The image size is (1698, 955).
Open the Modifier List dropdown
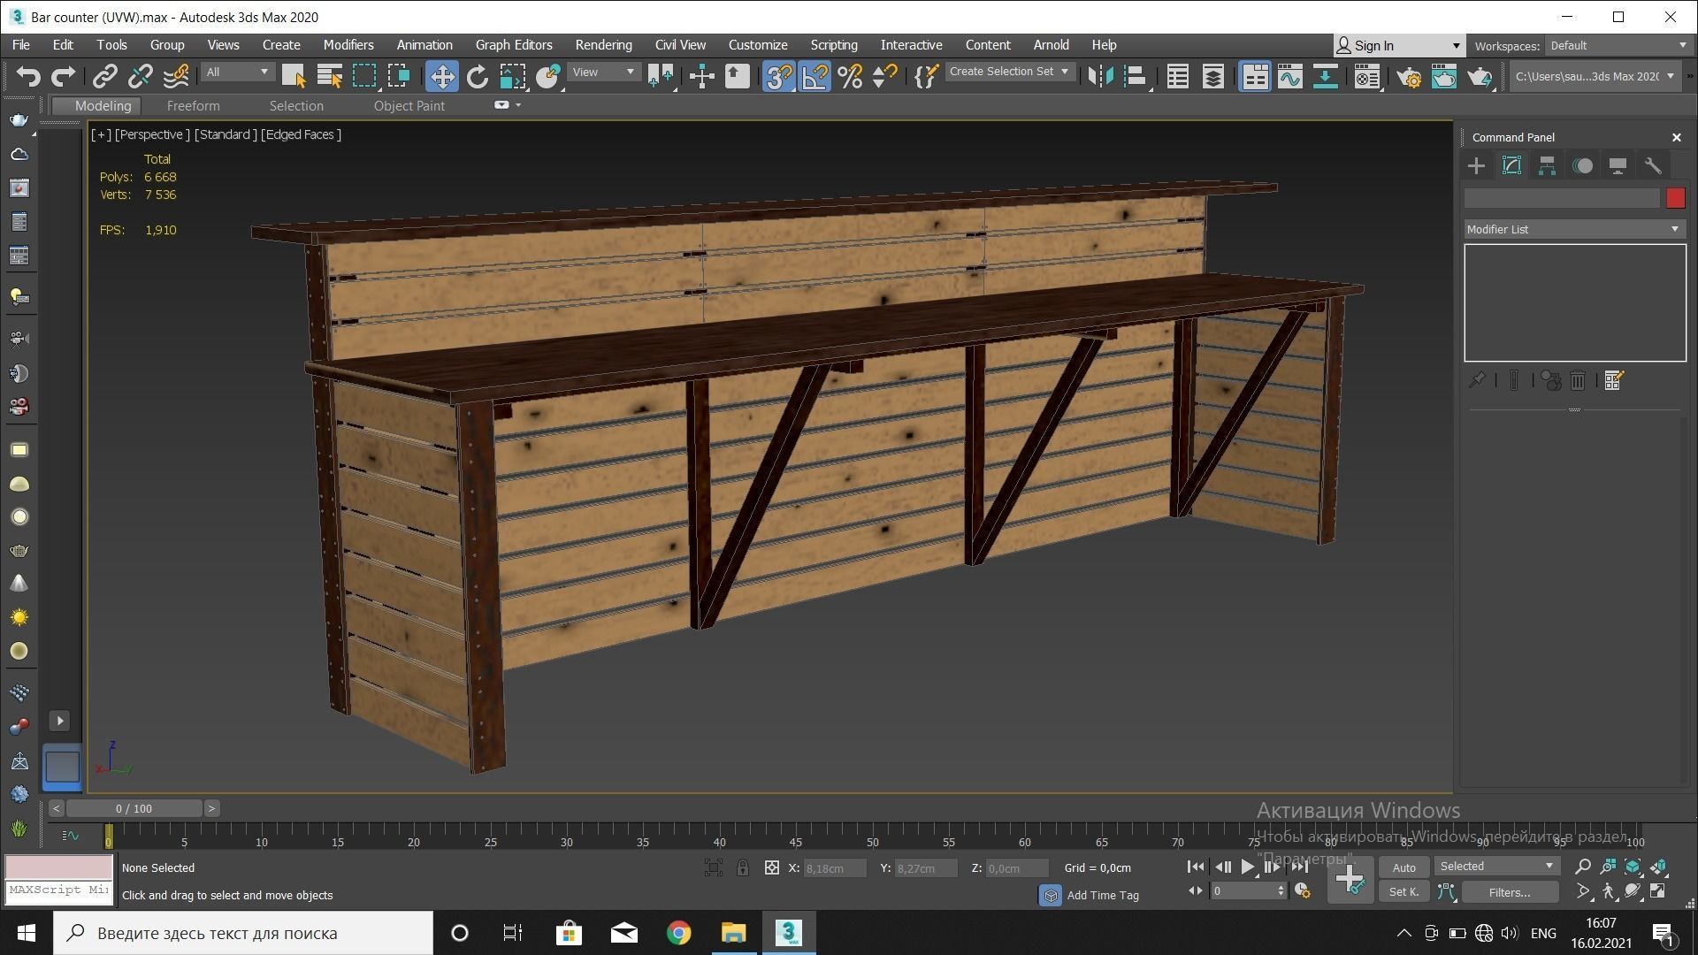tap(1574, 229)
